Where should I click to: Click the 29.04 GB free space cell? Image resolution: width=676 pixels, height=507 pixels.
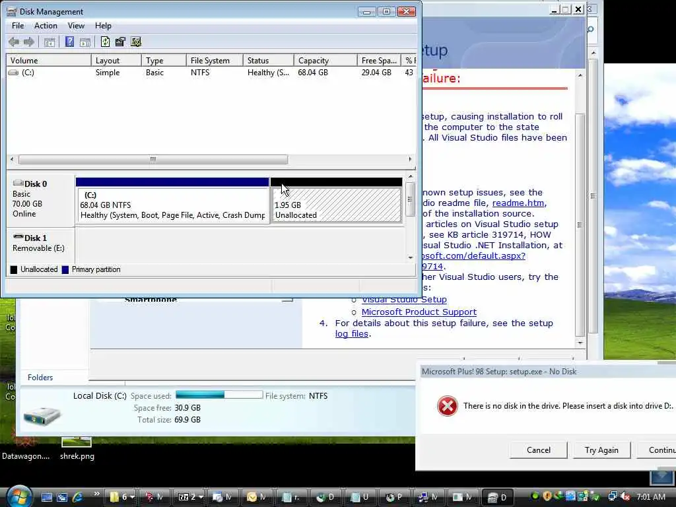376,73
